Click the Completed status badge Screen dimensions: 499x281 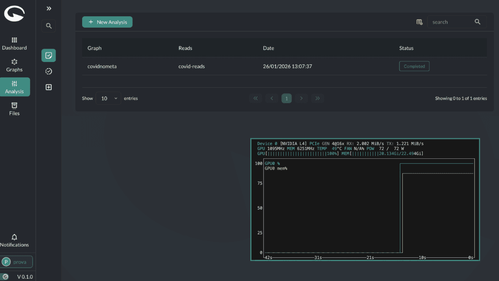coord(414,66)
